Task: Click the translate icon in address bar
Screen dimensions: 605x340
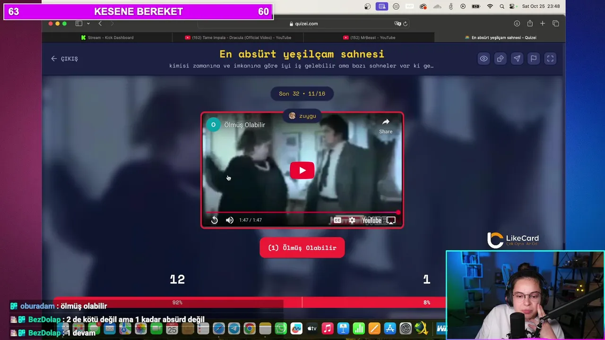Action: click(398, 24)
